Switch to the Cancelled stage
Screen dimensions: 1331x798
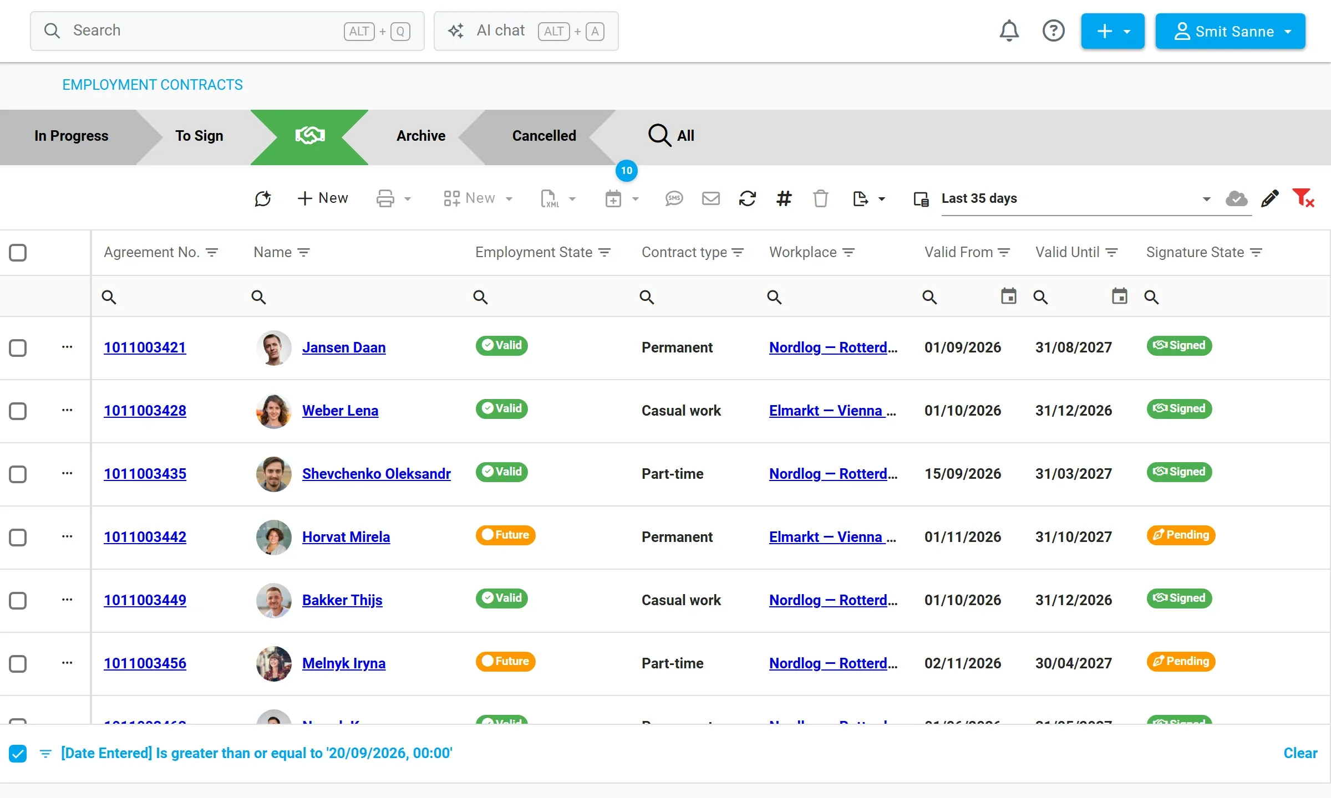pos(544,136)
